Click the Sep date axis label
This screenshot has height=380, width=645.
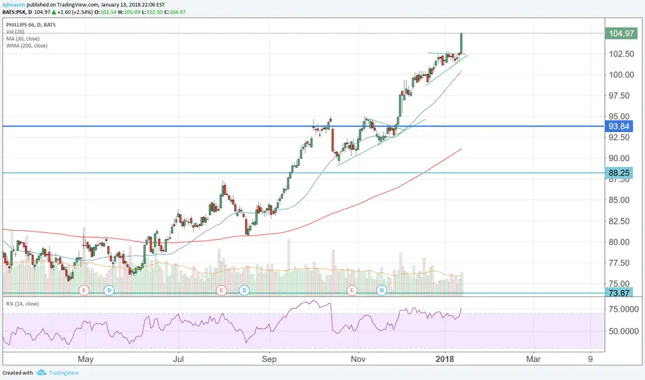[269, 359]
